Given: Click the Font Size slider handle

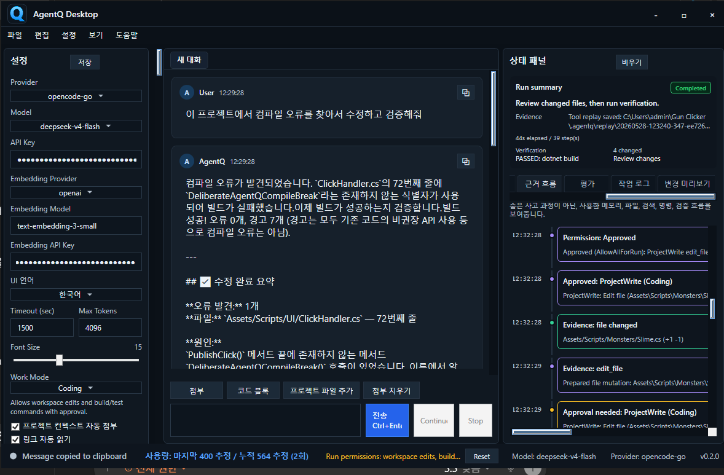Looking at the screenshot, I should click(59, 360).
